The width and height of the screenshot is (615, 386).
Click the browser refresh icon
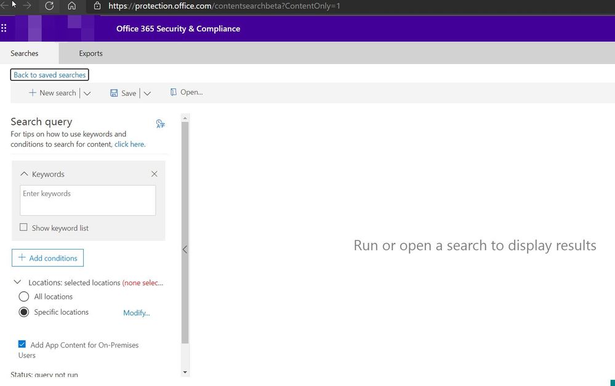pos(49,6)
